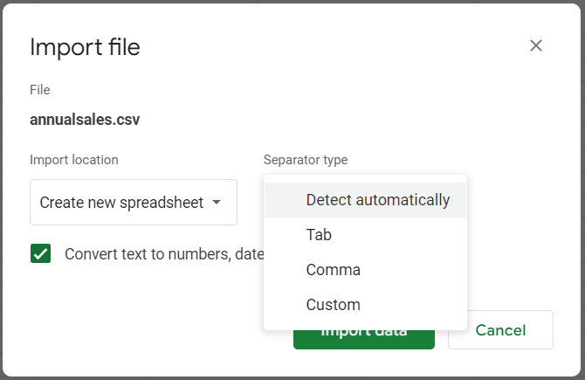Close the Import file dialog

point(536,45)
